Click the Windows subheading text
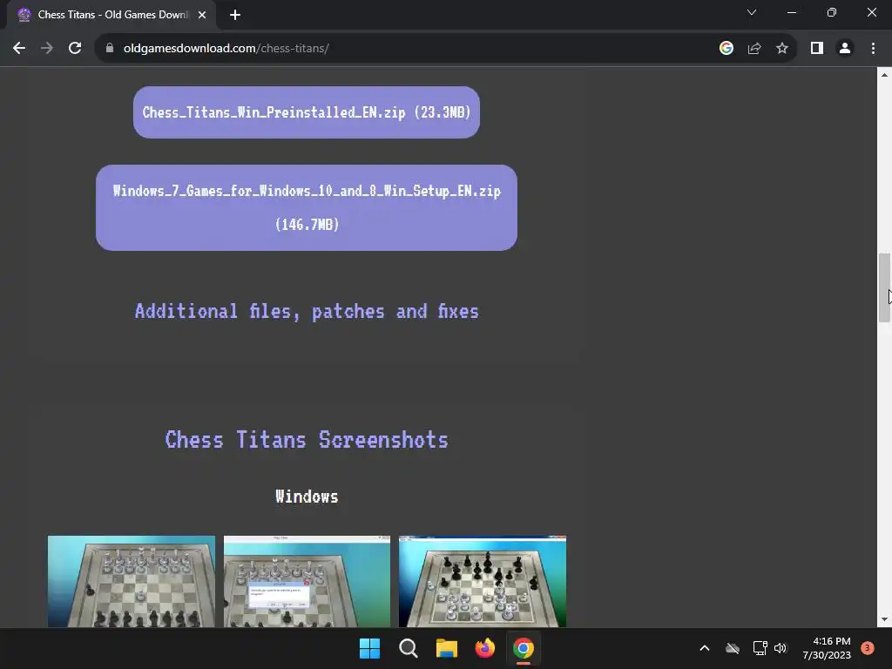 (307, 496)
